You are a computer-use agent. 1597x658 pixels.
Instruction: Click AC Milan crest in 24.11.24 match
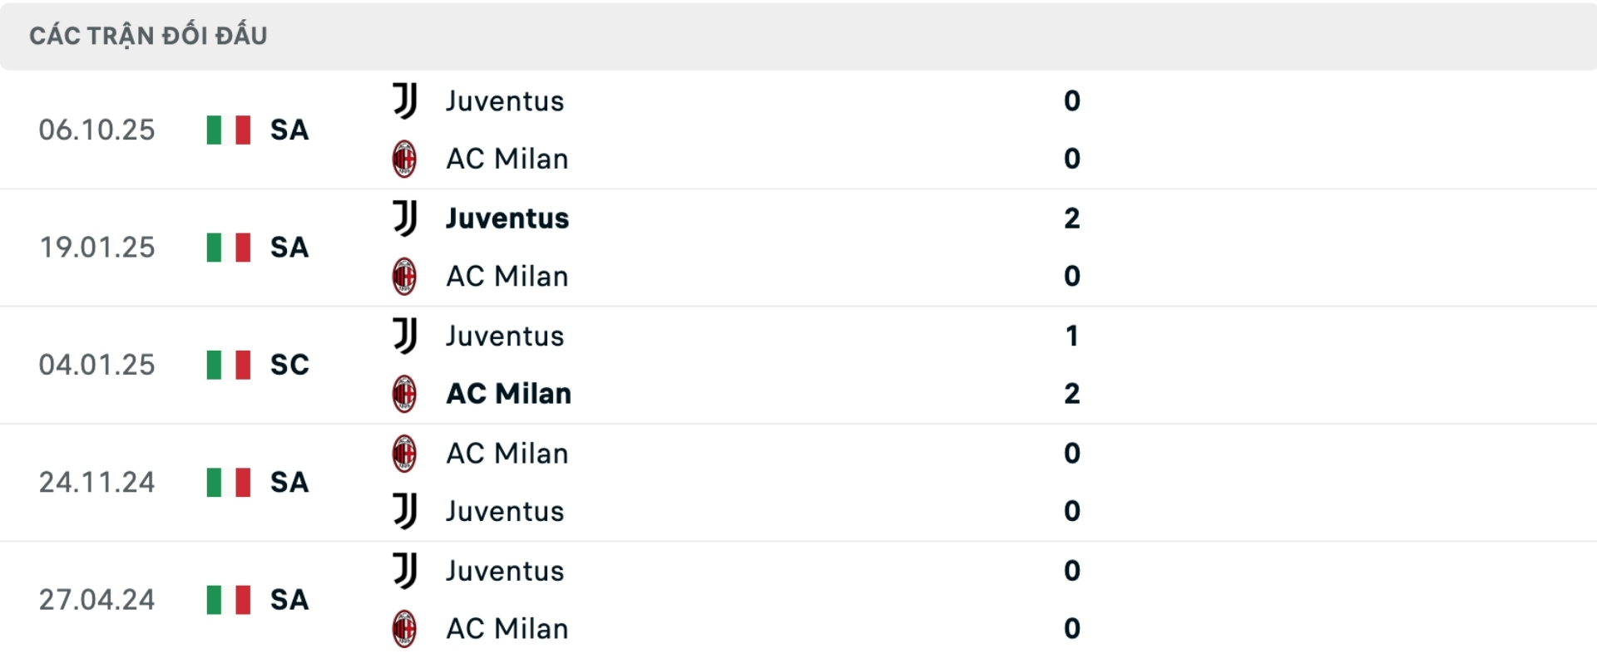coord(405,454)
